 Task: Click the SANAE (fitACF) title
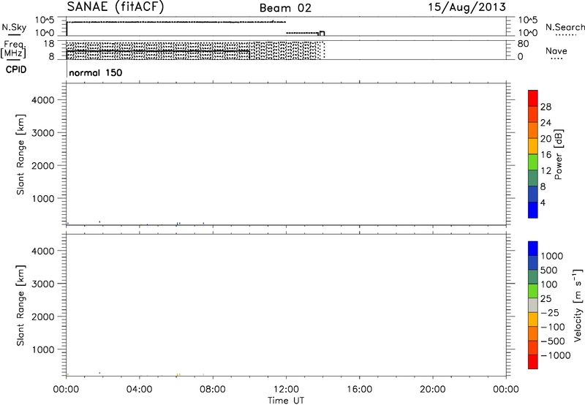(x=116, y=7)
